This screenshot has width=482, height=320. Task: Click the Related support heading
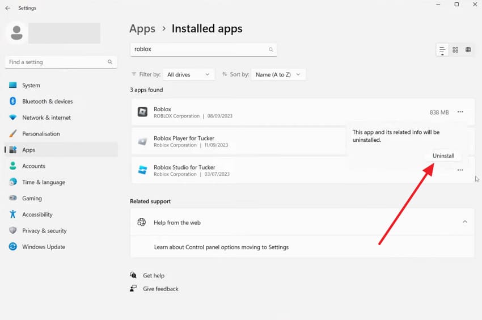[150, 201]
